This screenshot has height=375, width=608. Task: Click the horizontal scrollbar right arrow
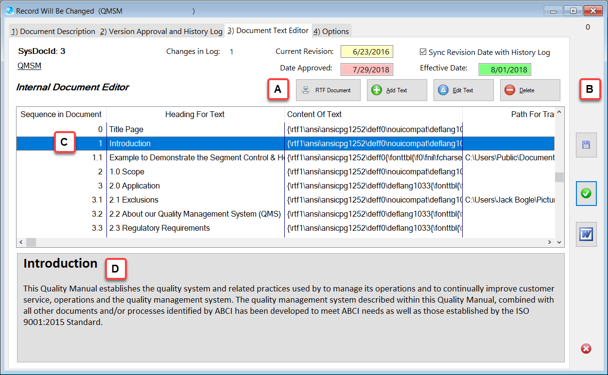pyautogui.click(x=550, y=242)
